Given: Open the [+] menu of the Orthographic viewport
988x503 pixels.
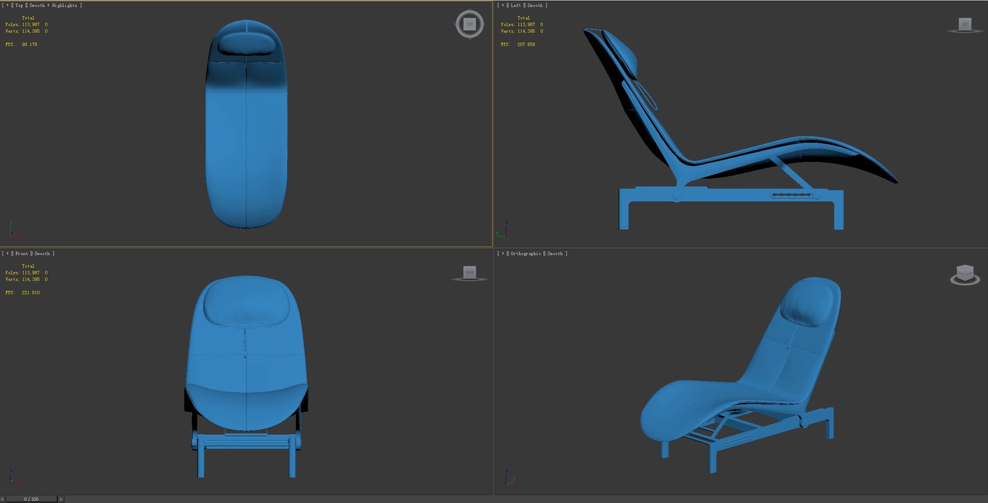Looking at the screenshot, I should click(503, 253).
